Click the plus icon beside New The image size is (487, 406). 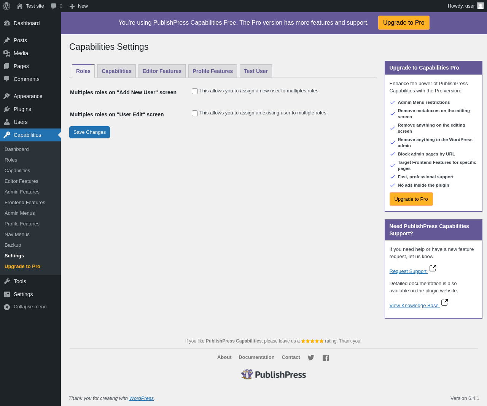tap(72, 6)
